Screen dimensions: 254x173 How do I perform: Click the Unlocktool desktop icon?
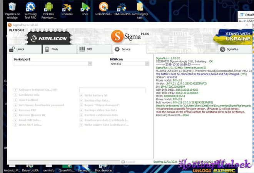(x=103, y=8)
